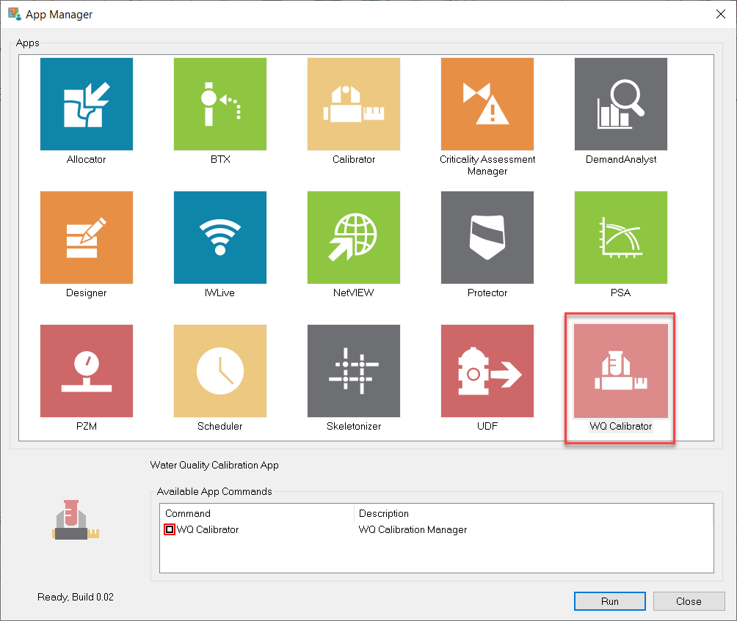
Task: Click the WQ Calibrator command name
Action: click(x=208, y=529)
